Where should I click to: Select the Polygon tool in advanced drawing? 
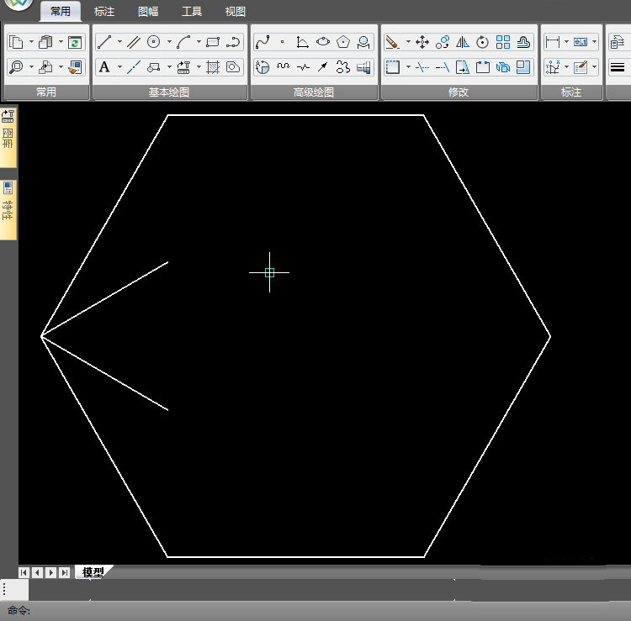[343, 42]
